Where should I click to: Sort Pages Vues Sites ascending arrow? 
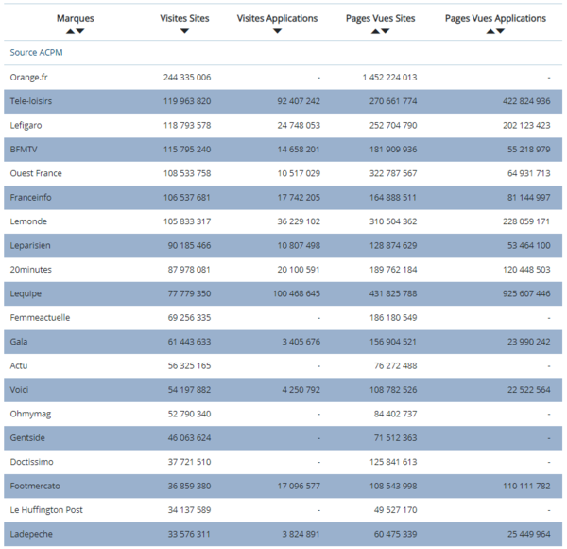375,31
